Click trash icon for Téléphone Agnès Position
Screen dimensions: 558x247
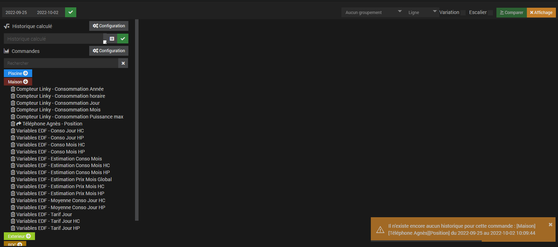click(13, 124)
